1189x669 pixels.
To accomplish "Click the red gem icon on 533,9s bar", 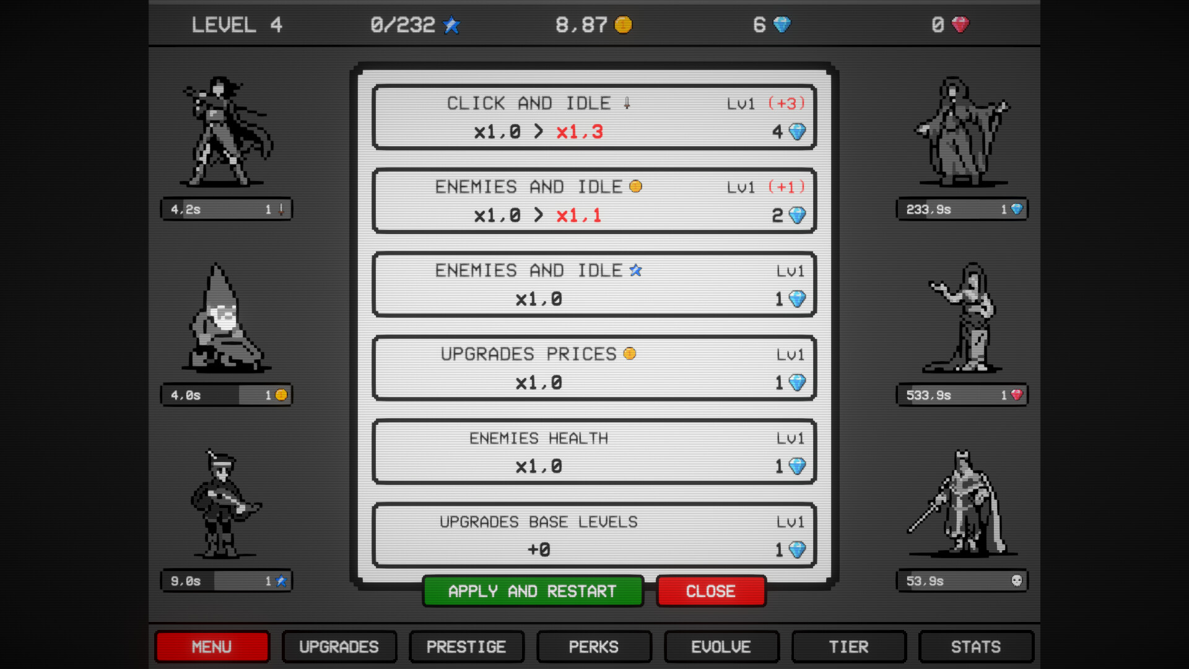I will click(1016, 395).
